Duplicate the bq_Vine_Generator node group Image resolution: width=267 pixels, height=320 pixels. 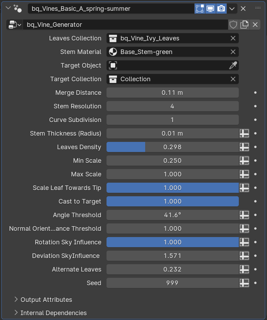point(244,25)
